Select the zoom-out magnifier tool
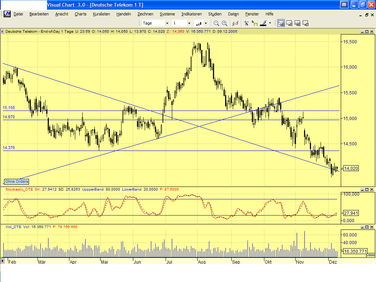This screenshot has height=282, width=376. (216, 23)
